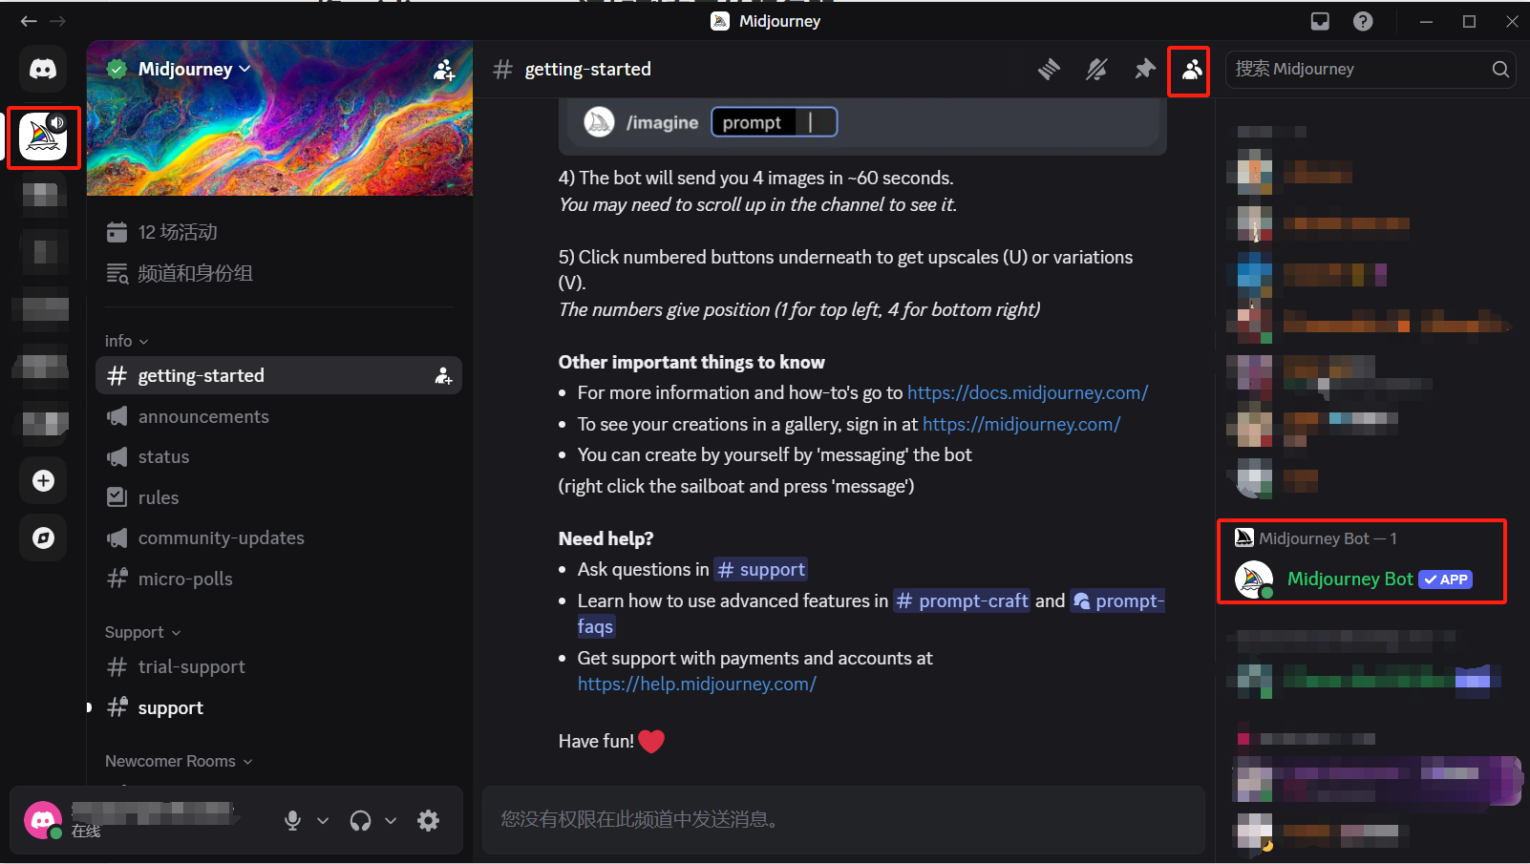Click the Add a Server plus button
This screenshot has width=1530, height=864.
coord(43,480)
